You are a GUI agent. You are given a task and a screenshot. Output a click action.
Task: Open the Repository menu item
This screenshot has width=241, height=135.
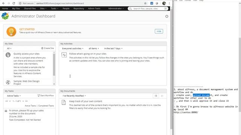[x=79, y=8]
